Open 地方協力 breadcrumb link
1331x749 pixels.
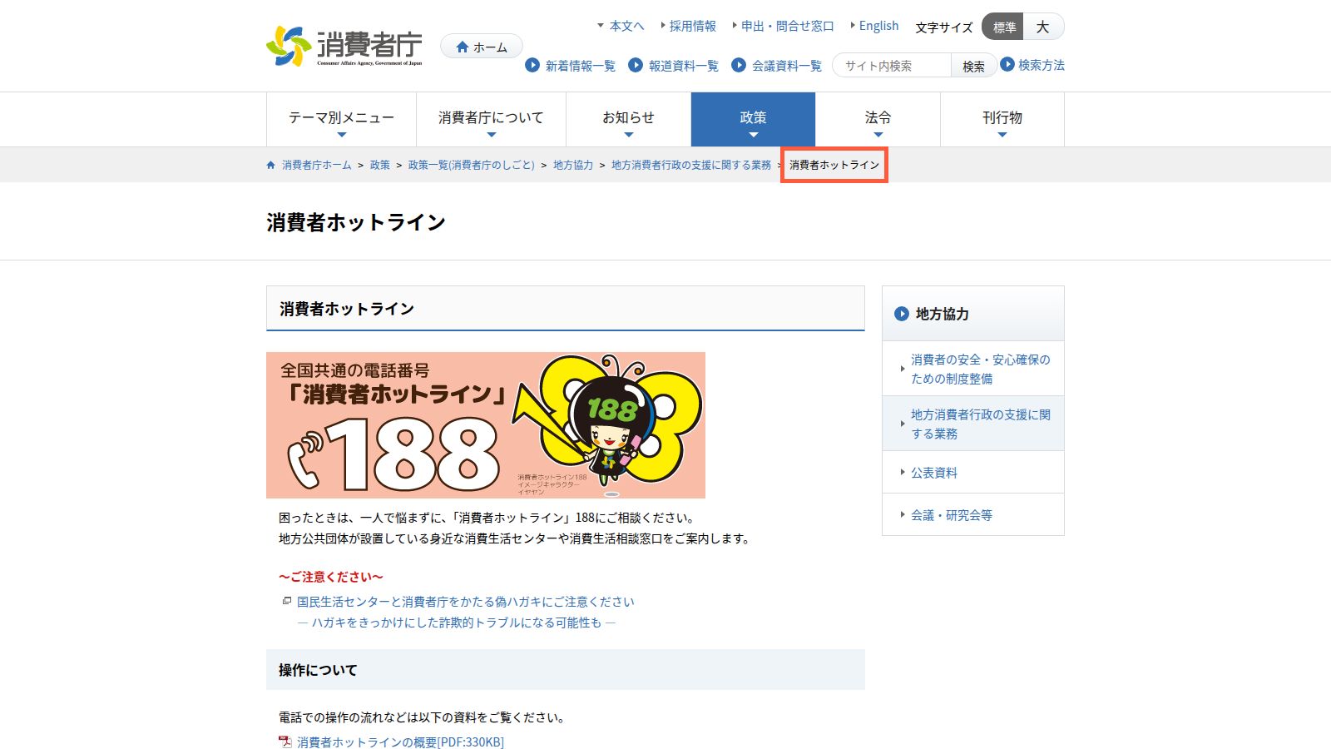573,165
